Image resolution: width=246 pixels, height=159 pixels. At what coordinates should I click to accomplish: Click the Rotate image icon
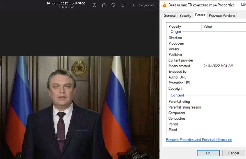point(123,5)
